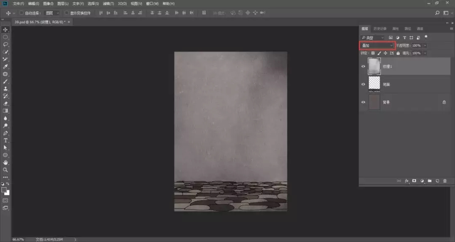Check the 显示变换控件 checkbox
This screenshot has width=455, height=242.
(x=67, y=13)
